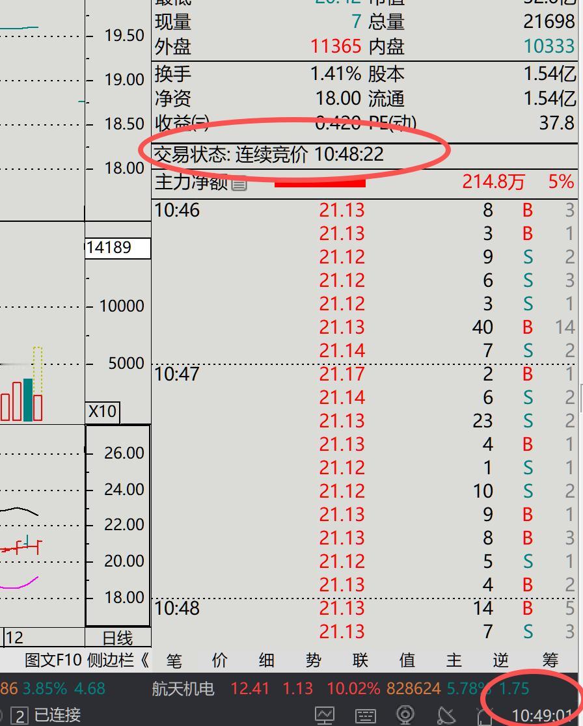Open the 逆 tab
The image size is (583, 726).
coord(500,660)
